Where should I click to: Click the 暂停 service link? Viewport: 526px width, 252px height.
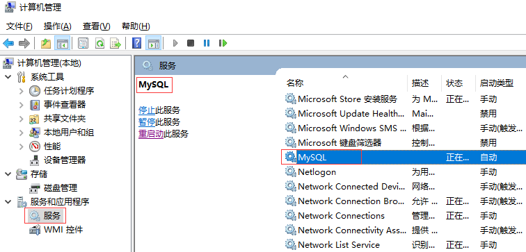[x=147, y=121]
